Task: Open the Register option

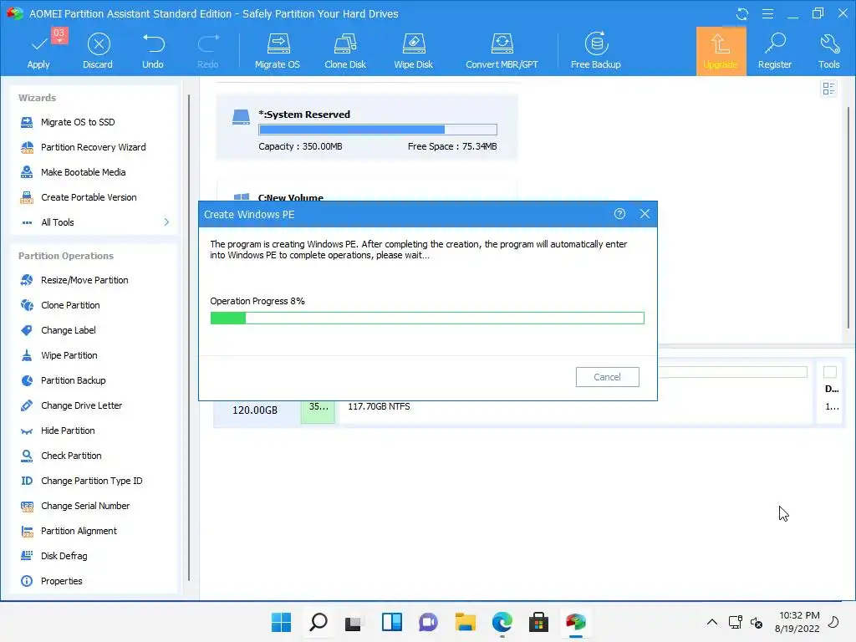Action: pyautogui.click(x=775, y=50)
